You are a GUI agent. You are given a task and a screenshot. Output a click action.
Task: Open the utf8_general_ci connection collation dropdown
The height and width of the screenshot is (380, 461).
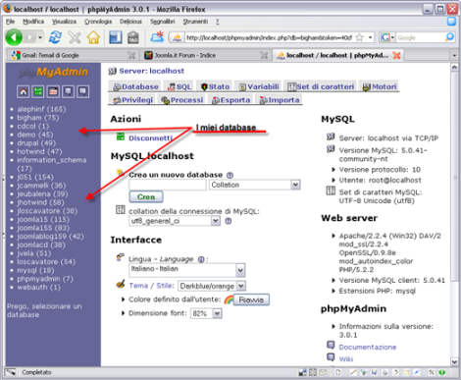[x=175, y=221]
